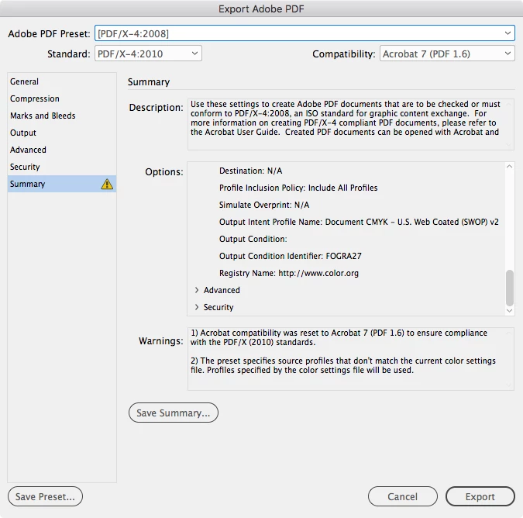Image resolution: width=523 pixels, height=518 pixels.
Task: Click warning 1 about Acrobat compatibility reset
Action: (339, 337)
